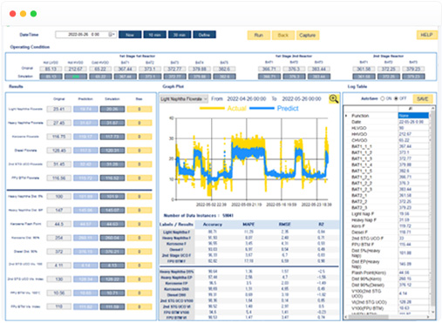
Task: Click the Date row in the Log Table
Action: point(387,122)
